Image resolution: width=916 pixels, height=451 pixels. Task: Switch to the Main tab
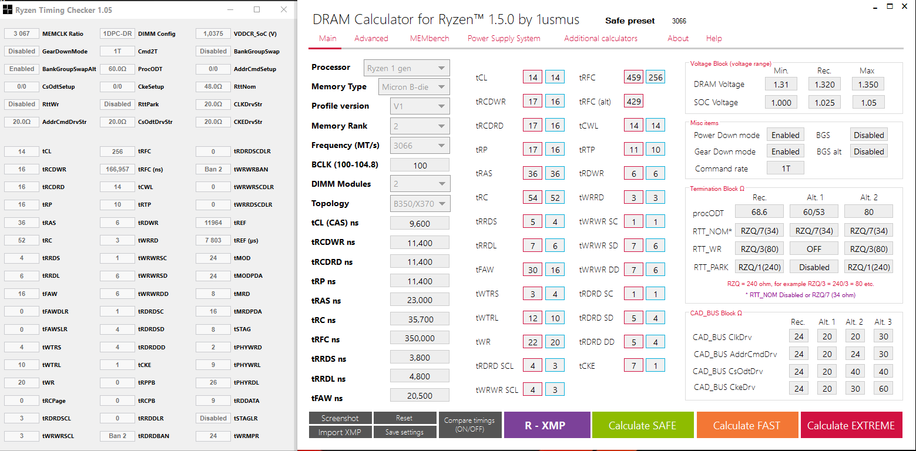pyautogui.click(x=328, y=38)
